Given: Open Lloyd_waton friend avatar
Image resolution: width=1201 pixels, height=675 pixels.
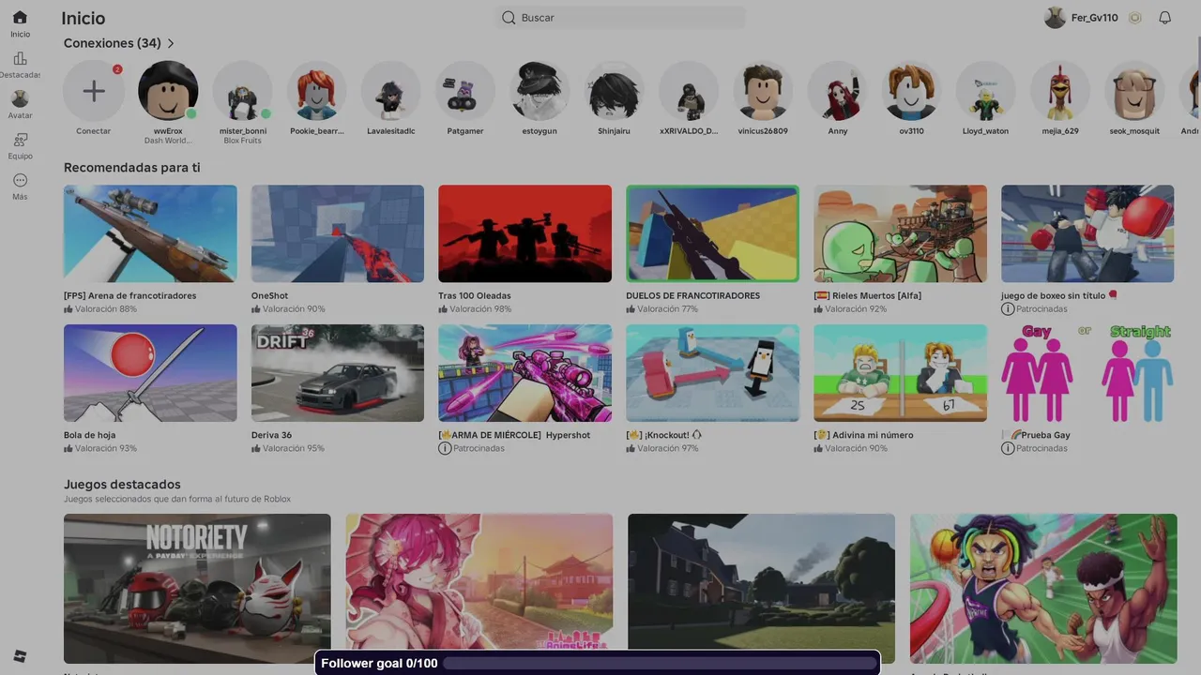Looking at the screenshot, I should (986, 91).
